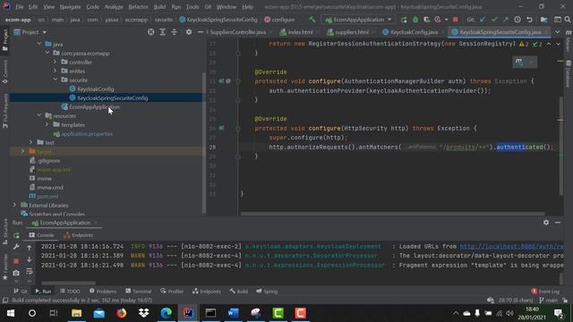Stop process with red square in Run panel
573x322 pixels.
point(16,260)
